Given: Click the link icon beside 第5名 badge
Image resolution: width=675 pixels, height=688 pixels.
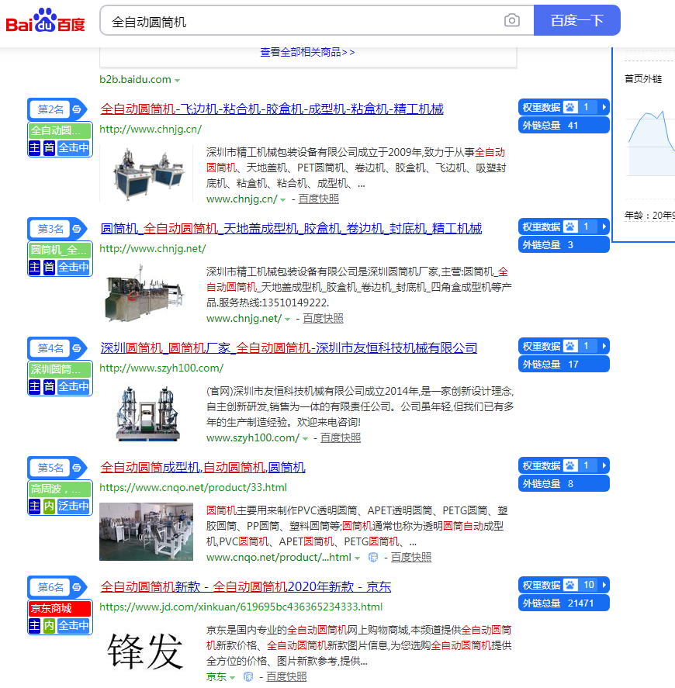Looking at the screenshot, I should (x=77, y=468).
